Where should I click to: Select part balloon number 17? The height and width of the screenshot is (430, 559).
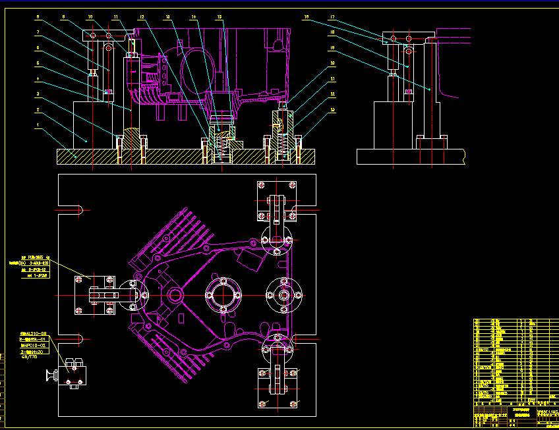point(332,16)
